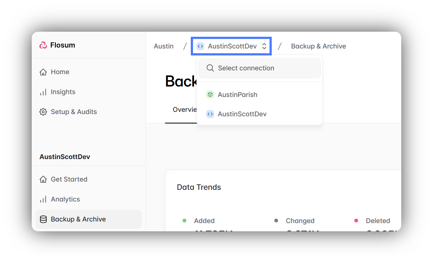Viewport: 433px width, 263px height.
Task: Select AustinParish from the connection list
Action: pos(237,95)
